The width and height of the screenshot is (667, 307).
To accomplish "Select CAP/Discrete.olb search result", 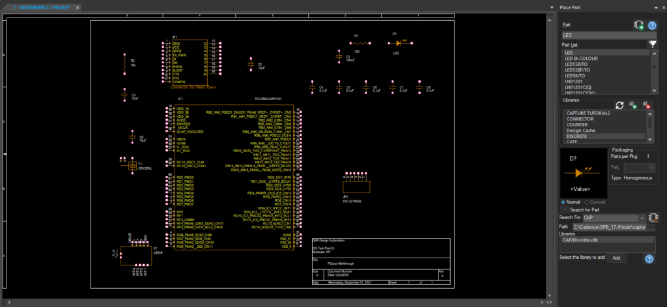I will (607, 240).
